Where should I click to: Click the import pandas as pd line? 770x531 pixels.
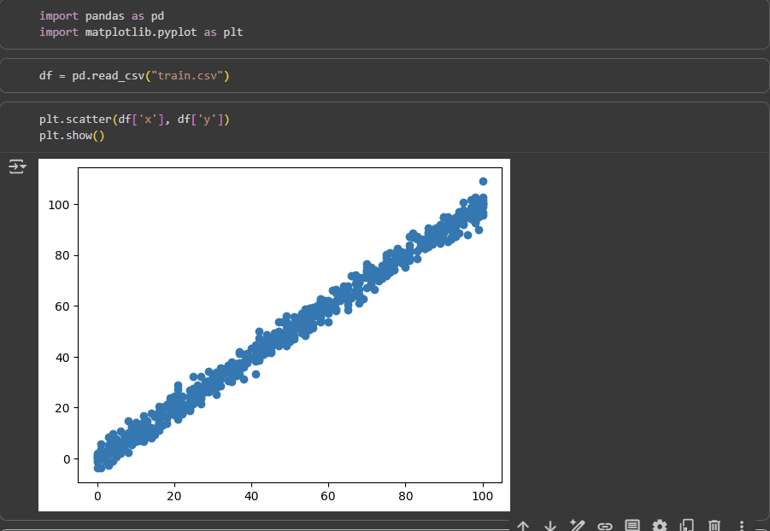(x=101, y=16)
